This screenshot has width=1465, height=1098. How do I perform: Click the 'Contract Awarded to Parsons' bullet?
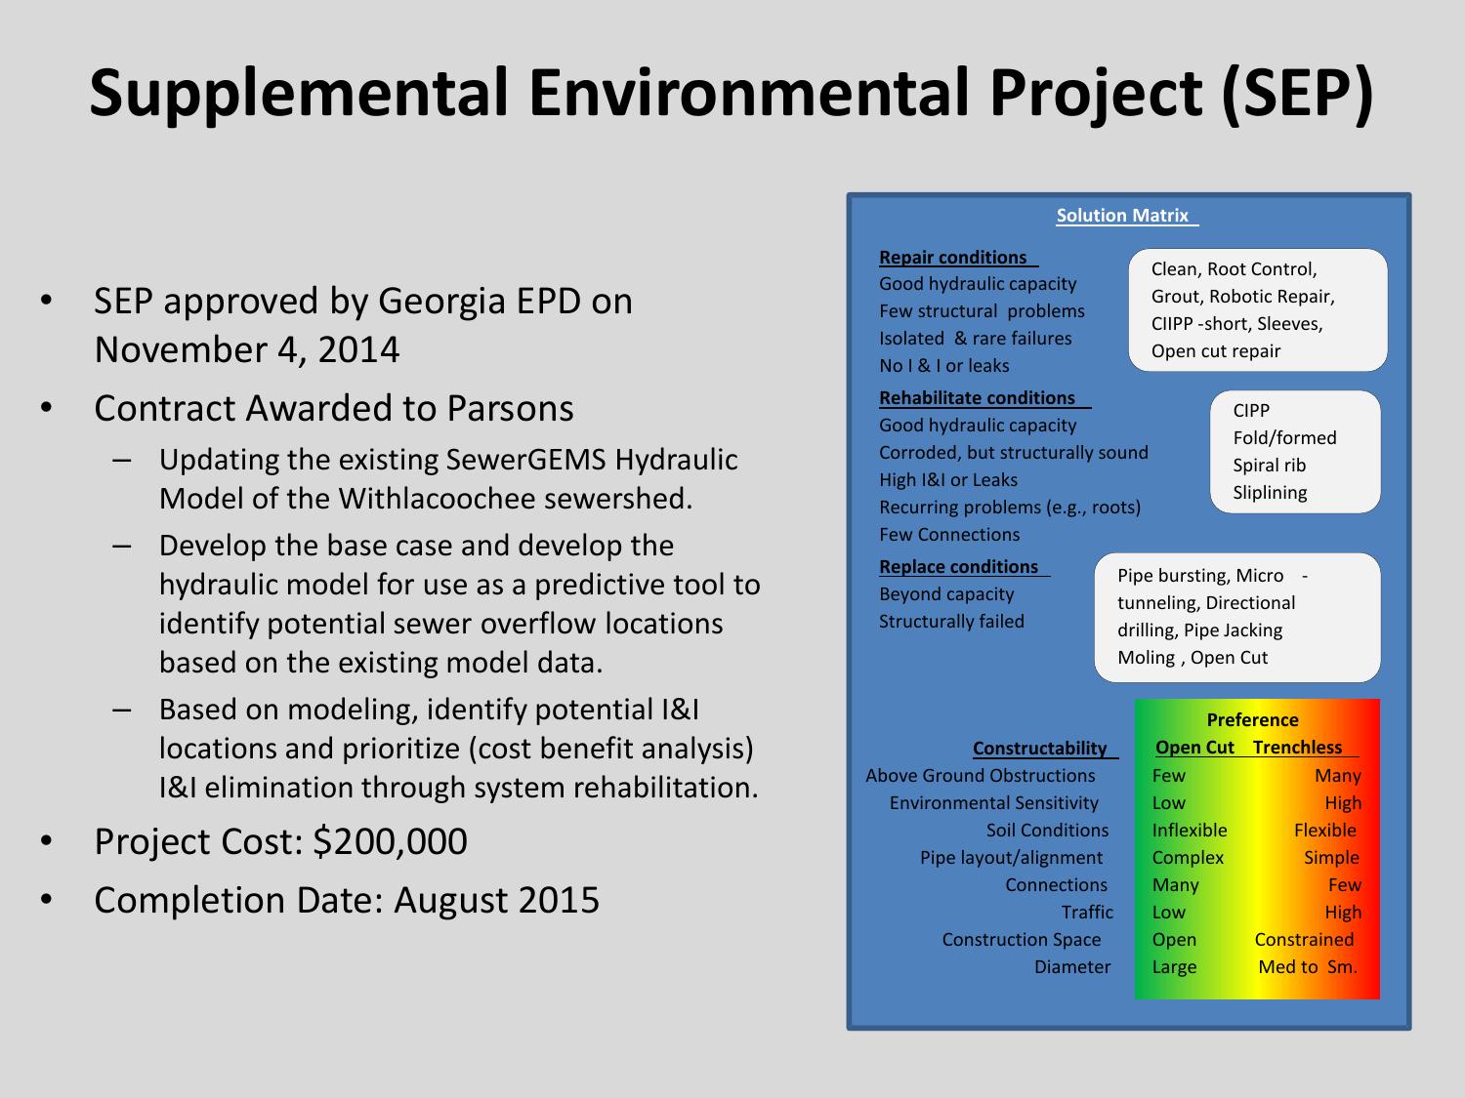click(x=333, y=408)
